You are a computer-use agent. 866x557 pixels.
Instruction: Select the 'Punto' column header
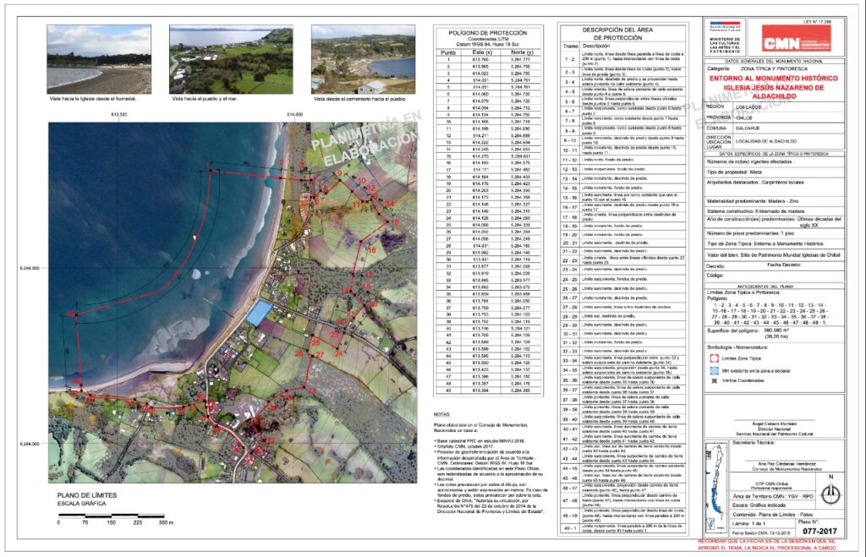(448, 52)
